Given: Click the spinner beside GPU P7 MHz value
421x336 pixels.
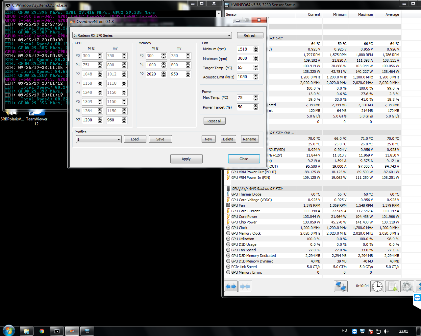Looking at the screenshot, I should pos(100,120).
